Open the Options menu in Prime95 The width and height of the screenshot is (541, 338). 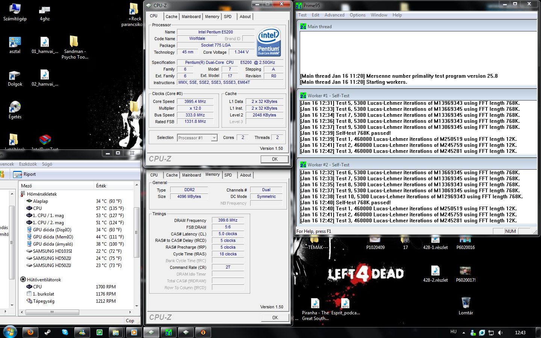pyautogui.click(x=358, y=15)
